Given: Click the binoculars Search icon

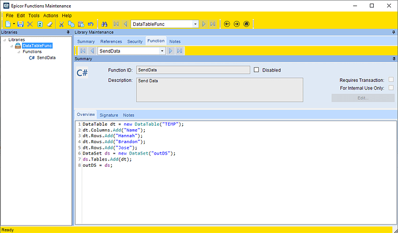Looking at the screenshot, I should pyautogui.click(x=104, y=24).
